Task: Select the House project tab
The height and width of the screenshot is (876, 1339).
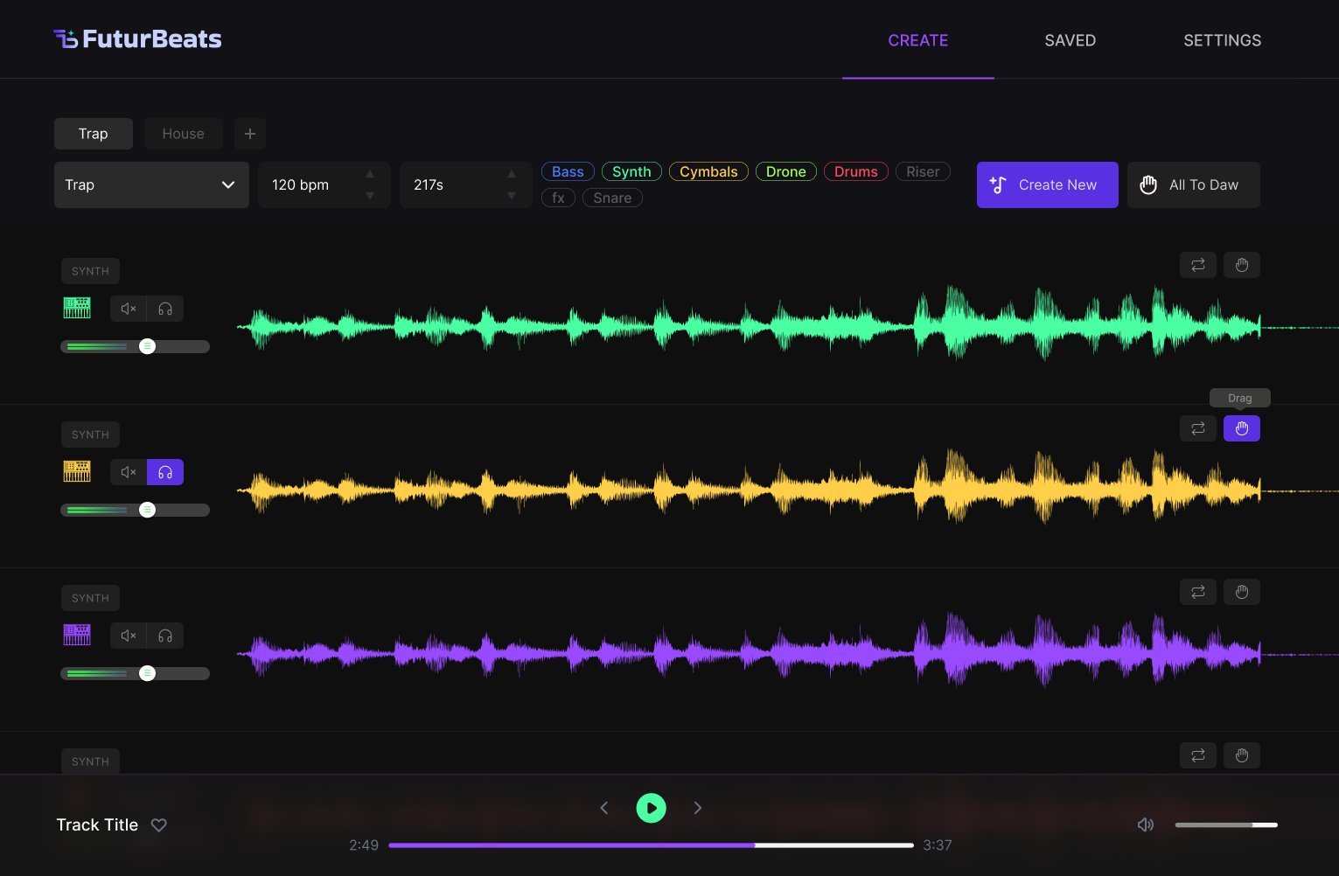Action: click(x=184, y=134)
